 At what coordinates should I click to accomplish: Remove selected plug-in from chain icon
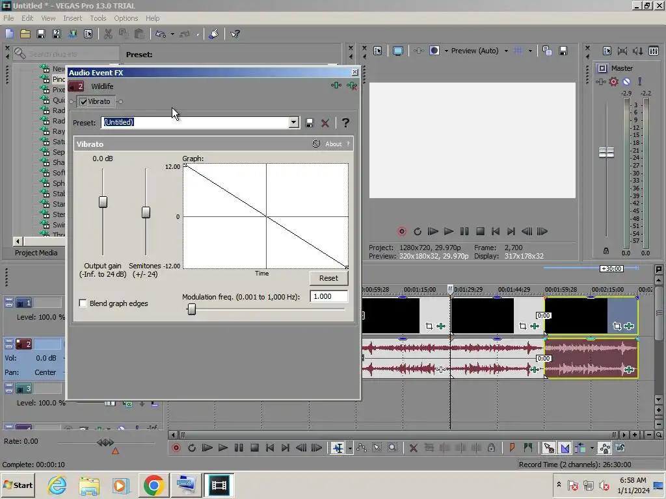coord(352,86)
